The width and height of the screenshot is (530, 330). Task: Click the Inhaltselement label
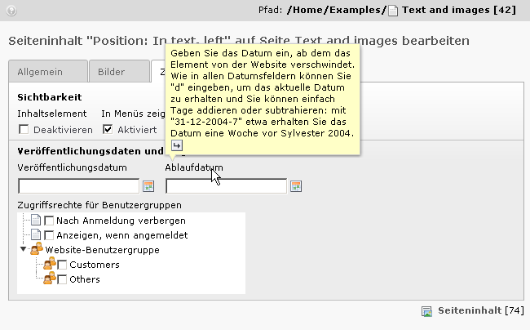click(x=52, y=114)
